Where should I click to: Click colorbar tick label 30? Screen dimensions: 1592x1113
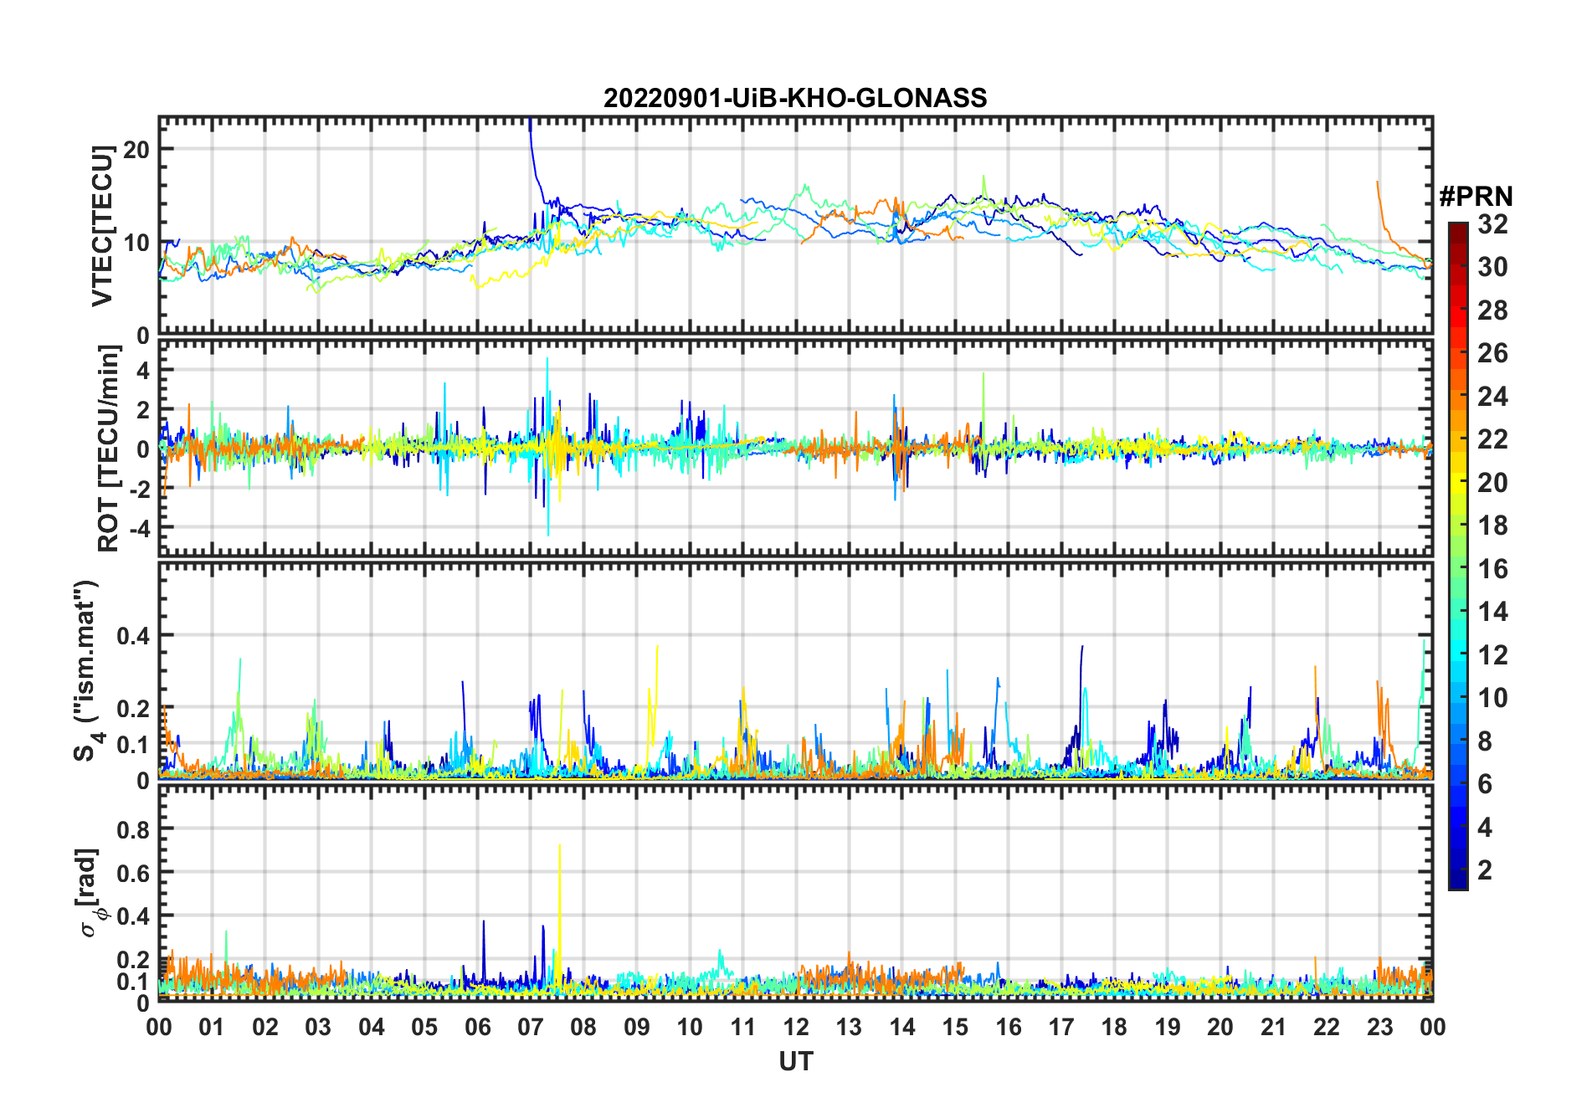(1492, 267)
